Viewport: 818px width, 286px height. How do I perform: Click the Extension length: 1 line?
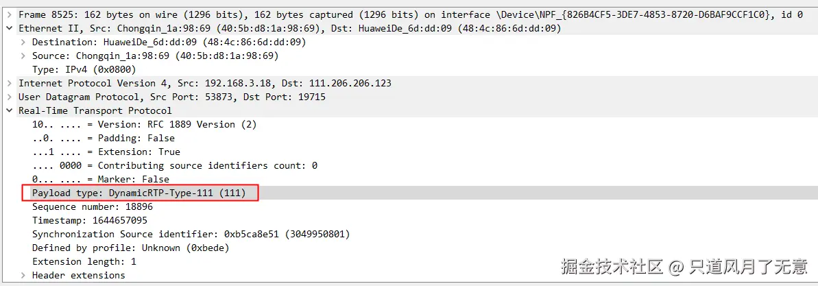tap(84, 261)
